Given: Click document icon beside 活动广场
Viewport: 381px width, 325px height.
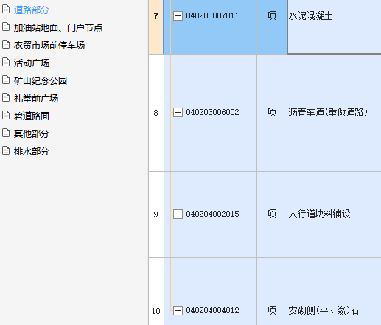Looking at the screenshot, I should pyautogui.click(x=6, y=62).
